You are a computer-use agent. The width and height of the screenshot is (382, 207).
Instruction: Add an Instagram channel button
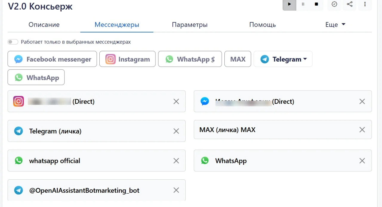click(x=127, y=59)
